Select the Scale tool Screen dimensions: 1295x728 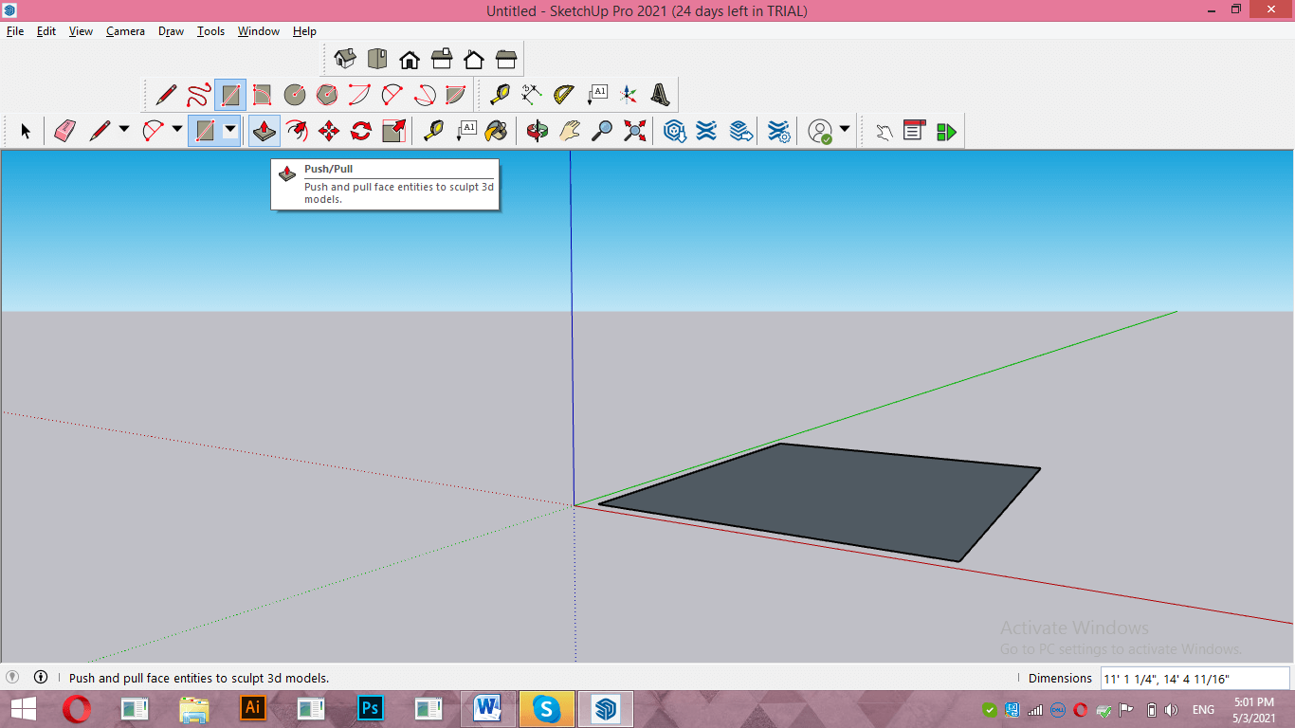click(393, 131)
